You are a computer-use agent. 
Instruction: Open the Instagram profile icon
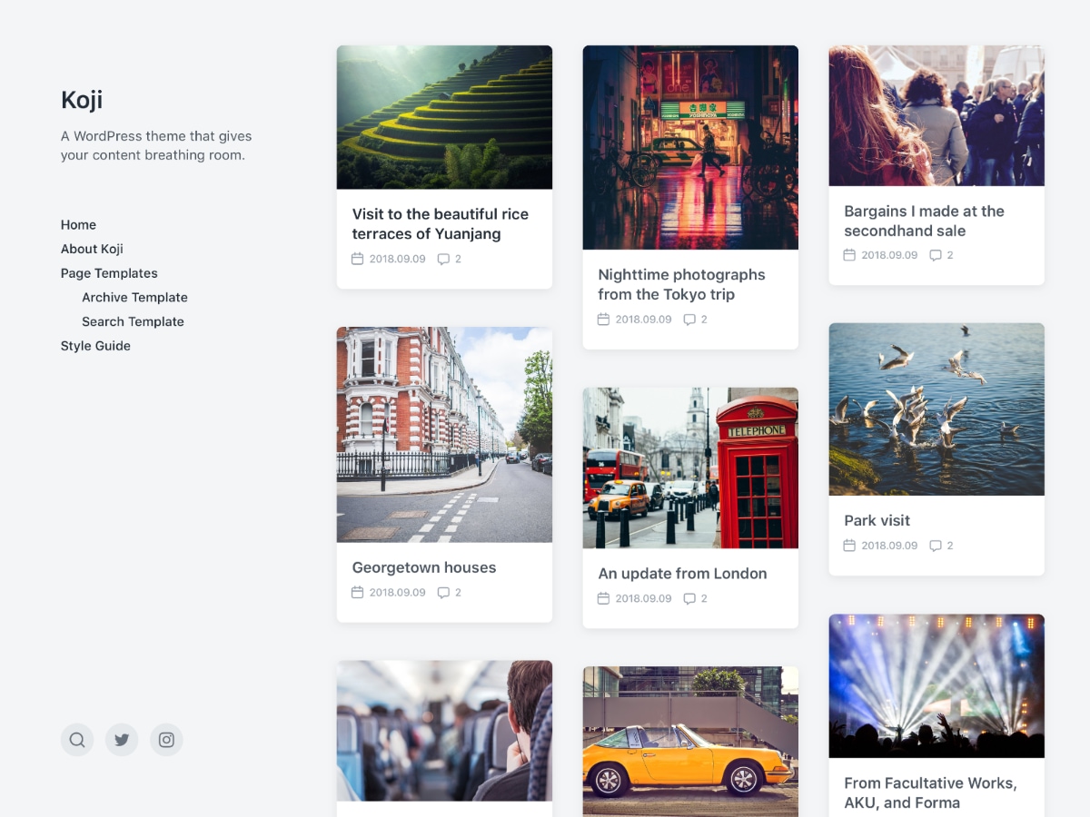(166, 740)
